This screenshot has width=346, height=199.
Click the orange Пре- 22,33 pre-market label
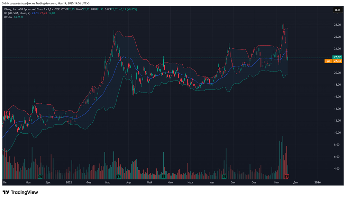tap(333, 61)
